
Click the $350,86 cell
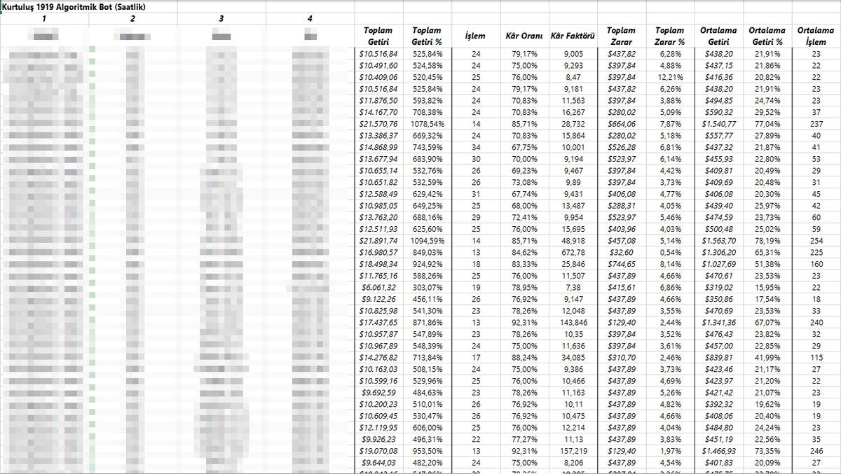pyautogui.click(x=718, y=299)
